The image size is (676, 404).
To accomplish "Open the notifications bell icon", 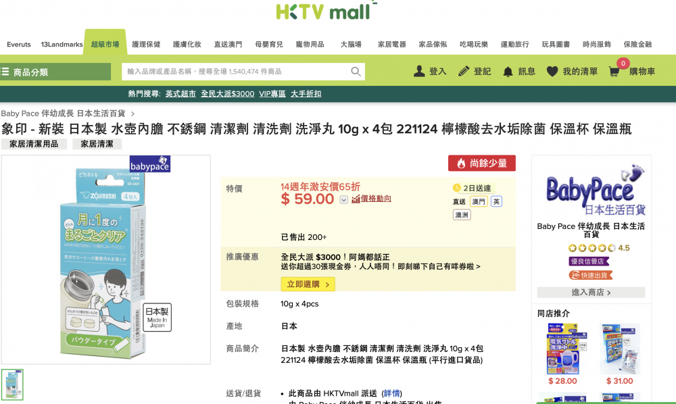I will (x=508, y=72).
